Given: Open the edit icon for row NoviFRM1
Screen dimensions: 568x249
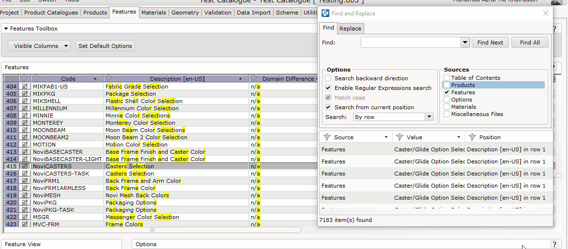Looking at the screenshot, I should coord(25,181).
